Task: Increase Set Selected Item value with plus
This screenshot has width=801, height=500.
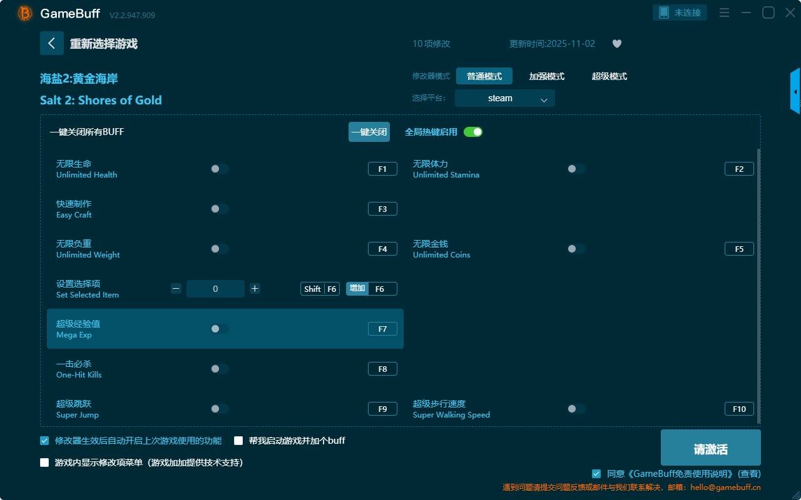Action: [255, 289]
